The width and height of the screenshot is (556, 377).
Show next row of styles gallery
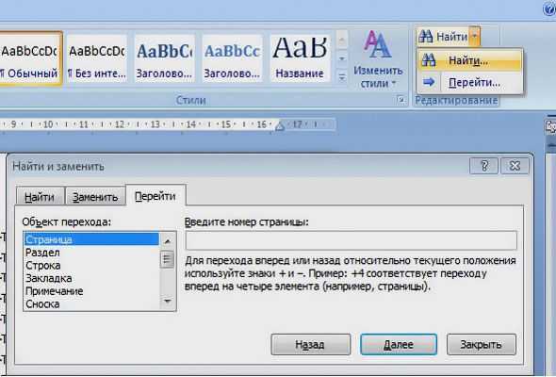[342, 58]
